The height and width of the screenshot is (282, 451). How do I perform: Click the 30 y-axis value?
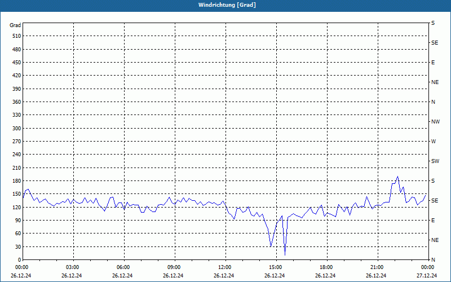pyautogui.click(x=18, y=247)
